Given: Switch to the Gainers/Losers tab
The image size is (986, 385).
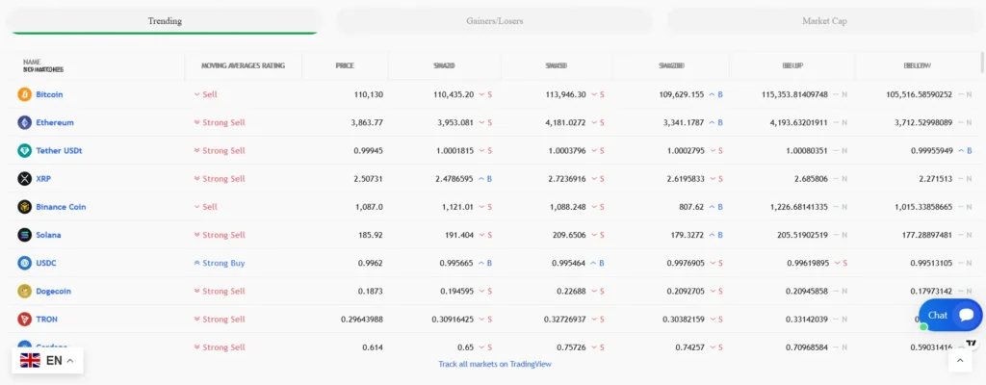Looking at the screenshot, I should [494, 20].
